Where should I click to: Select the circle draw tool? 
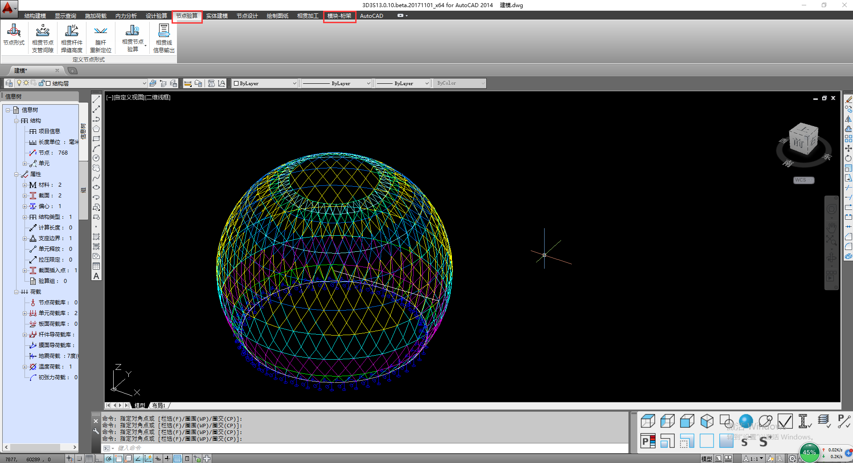coord(96,158)
